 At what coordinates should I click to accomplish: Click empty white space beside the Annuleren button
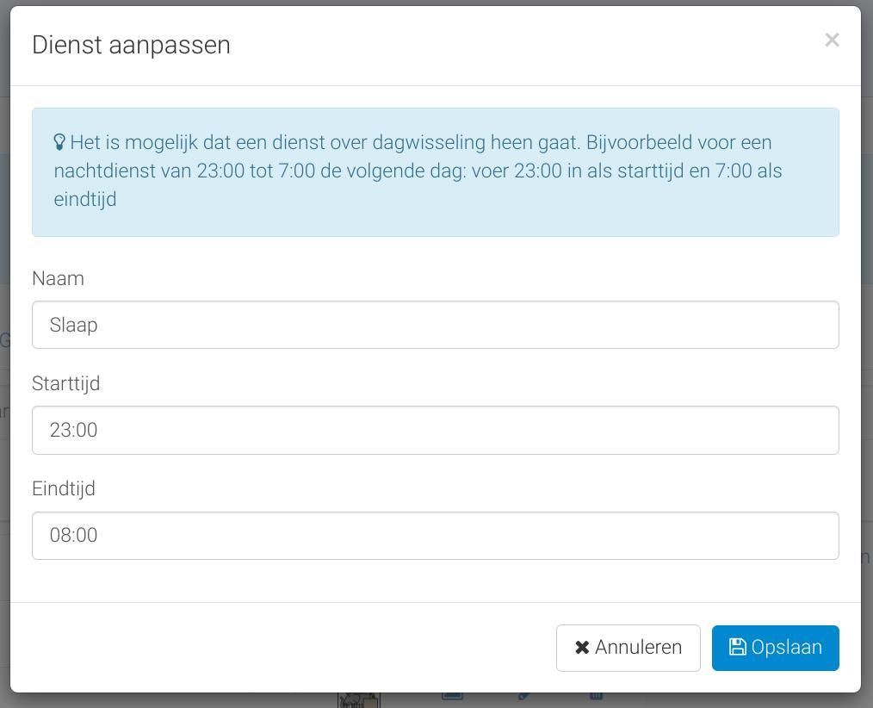278,648
